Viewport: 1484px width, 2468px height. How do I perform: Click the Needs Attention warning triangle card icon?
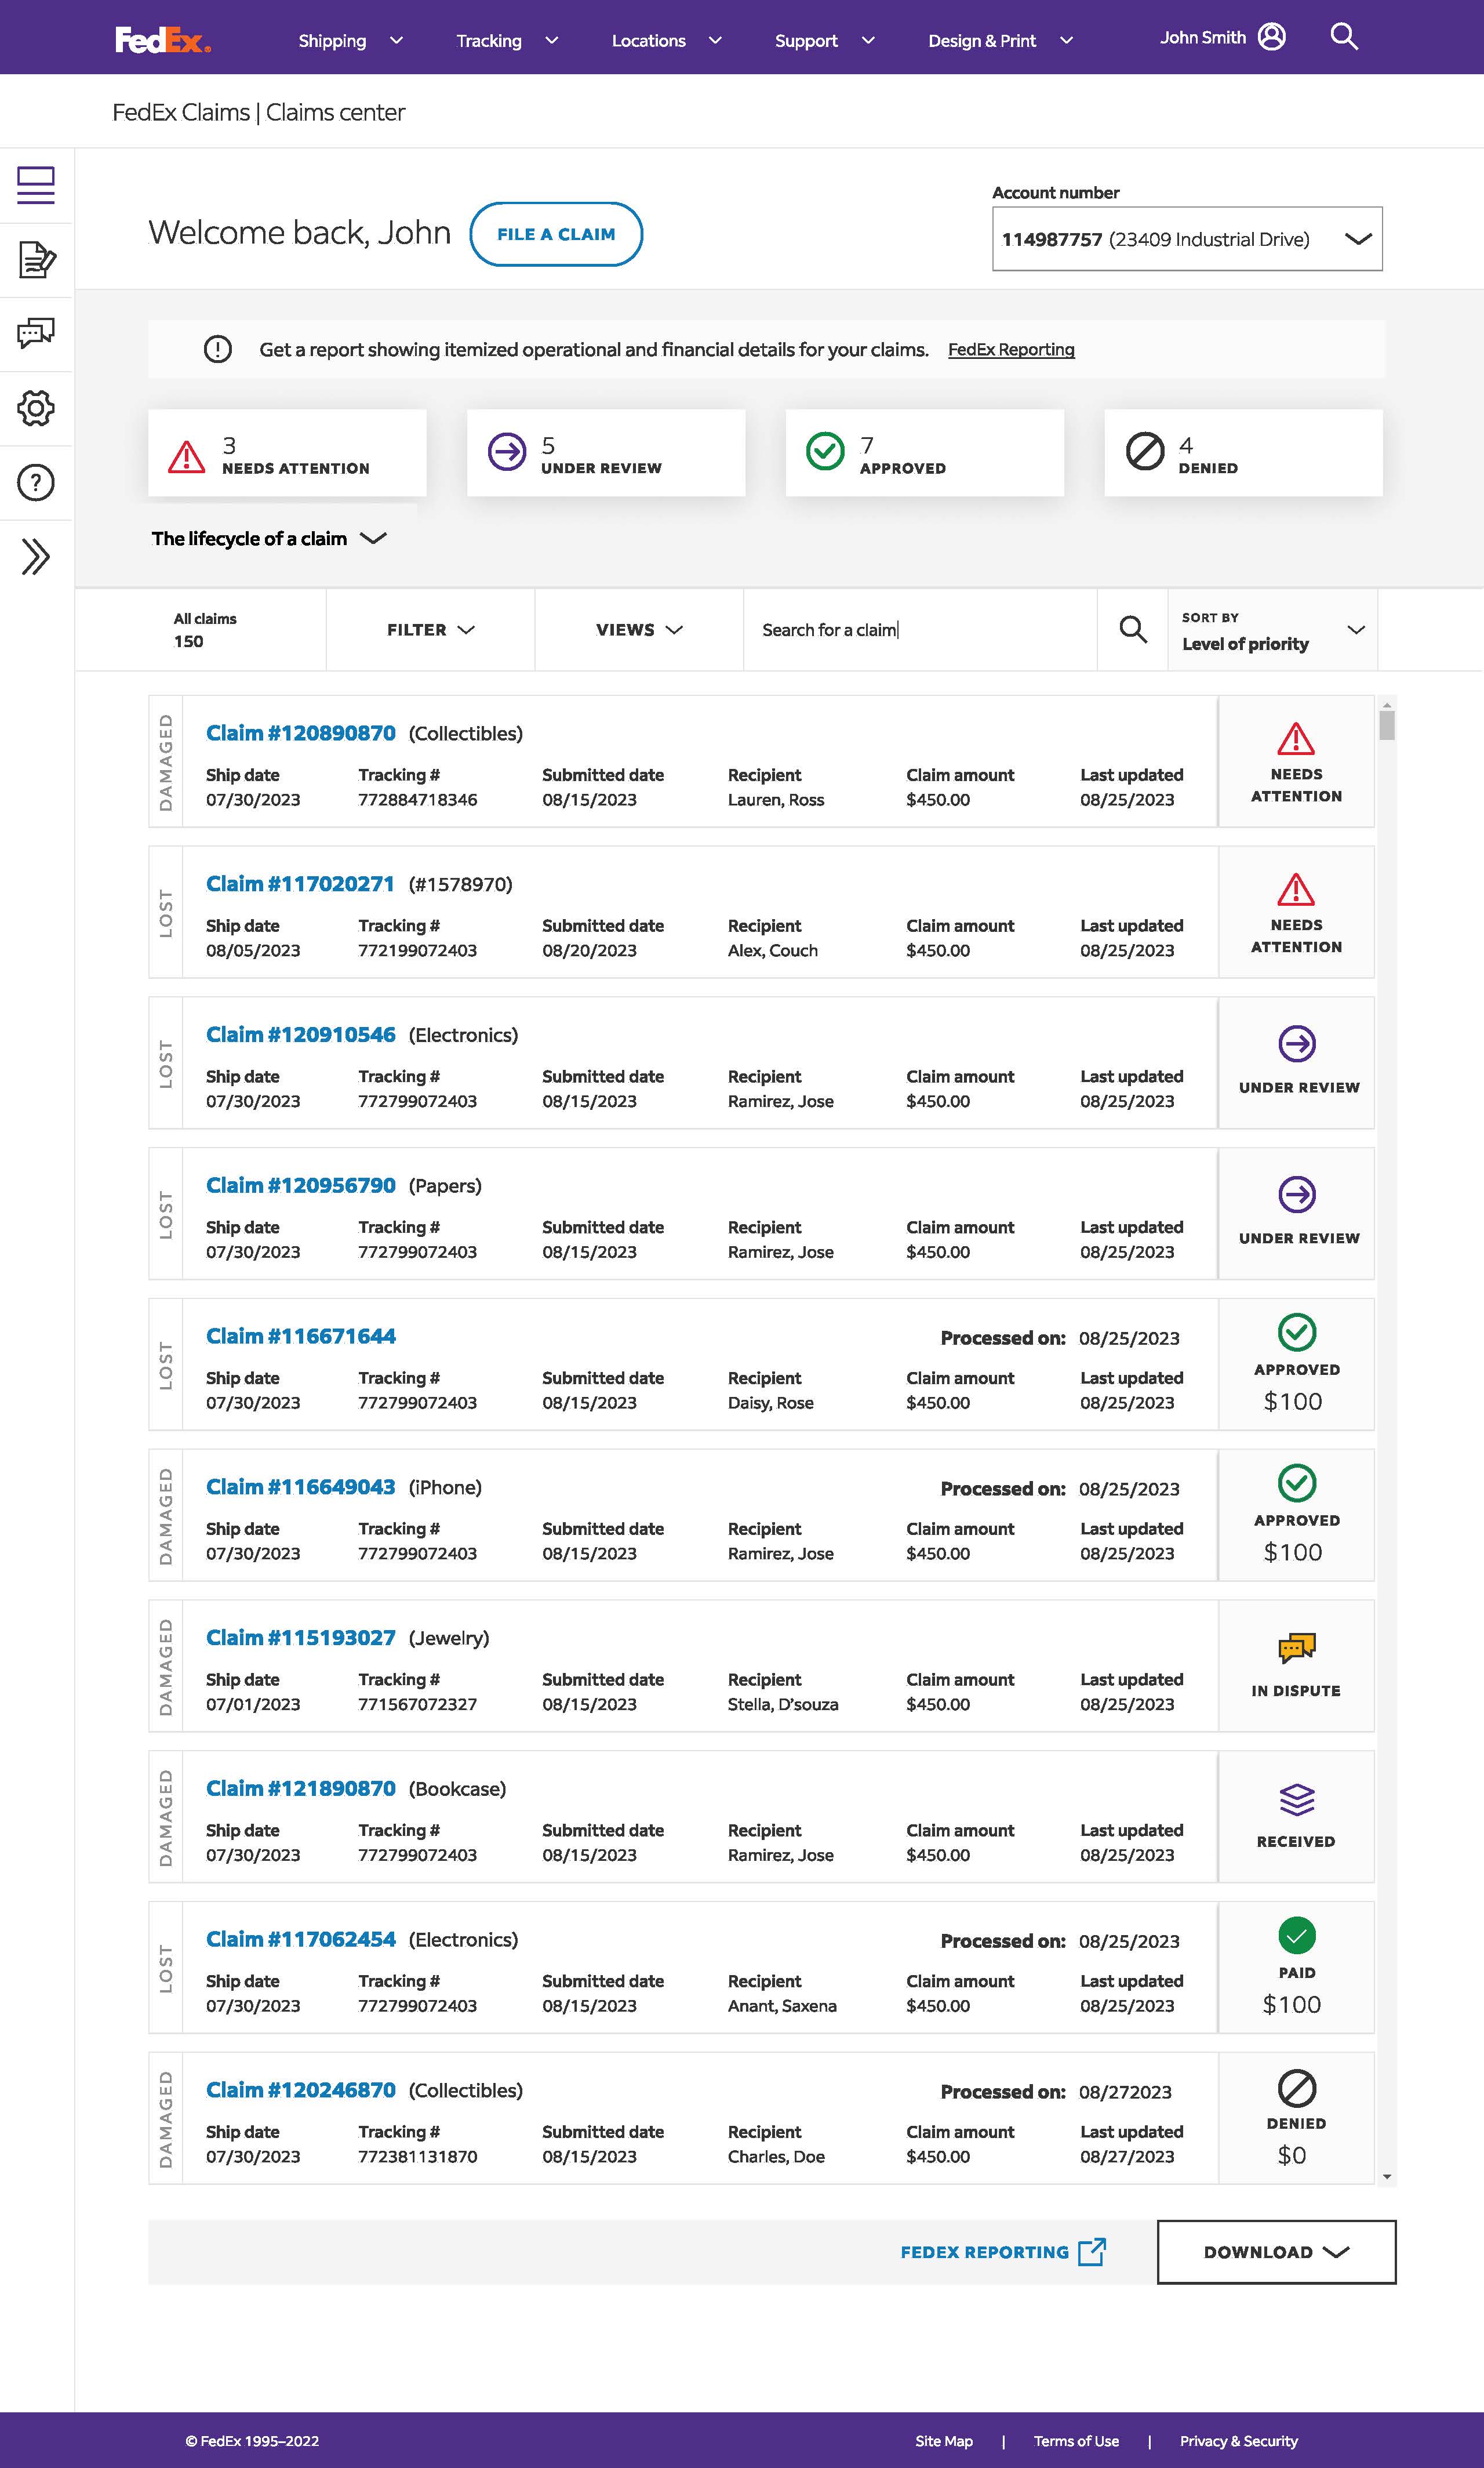click(x=187, y=456)
